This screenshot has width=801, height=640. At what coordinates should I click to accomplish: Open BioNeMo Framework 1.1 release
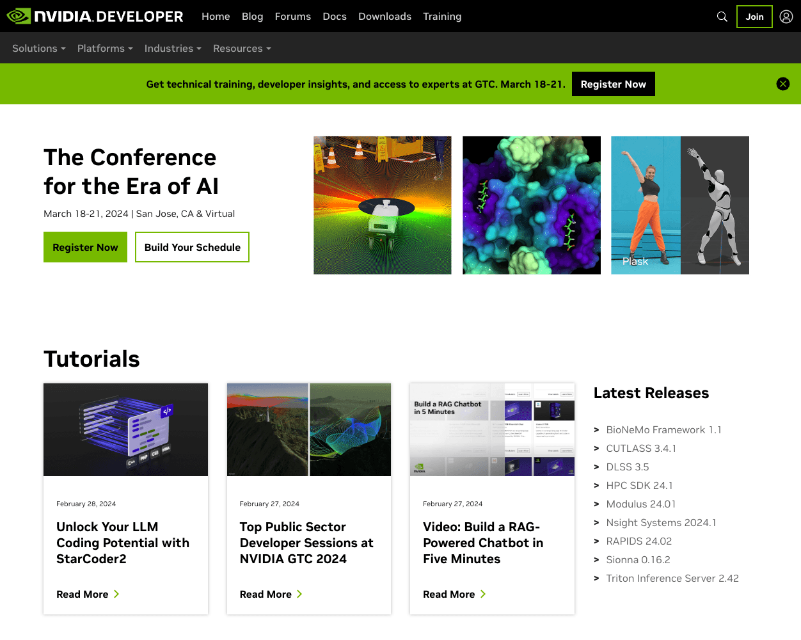(663, 430)
